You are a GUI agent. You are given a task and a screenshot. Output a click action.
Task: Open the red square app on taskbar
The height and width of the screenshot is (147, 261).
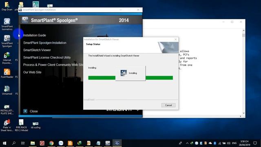point(42,143)
